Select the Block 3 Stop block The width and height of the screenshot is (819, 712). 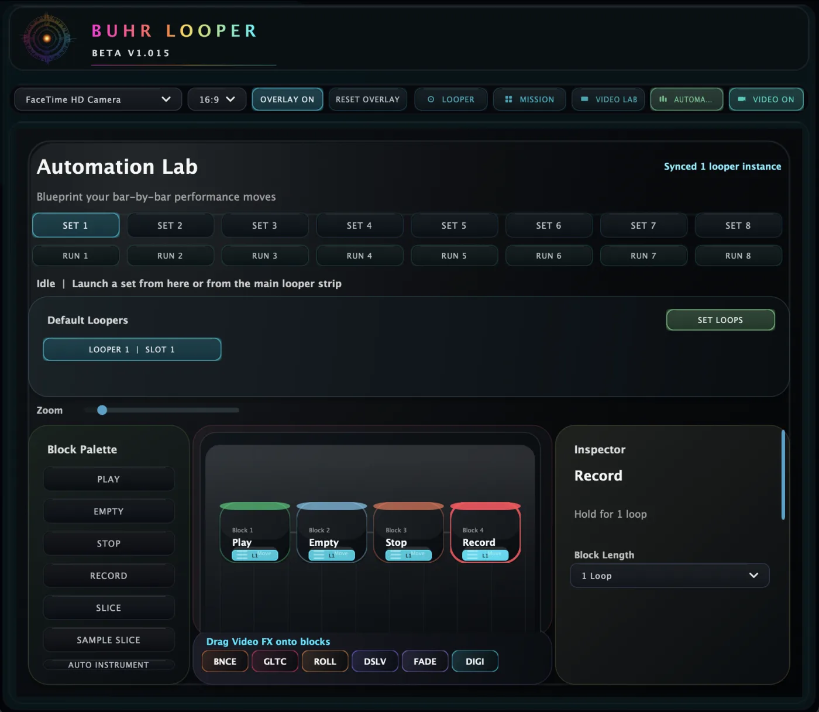click(x=408, y=532)
